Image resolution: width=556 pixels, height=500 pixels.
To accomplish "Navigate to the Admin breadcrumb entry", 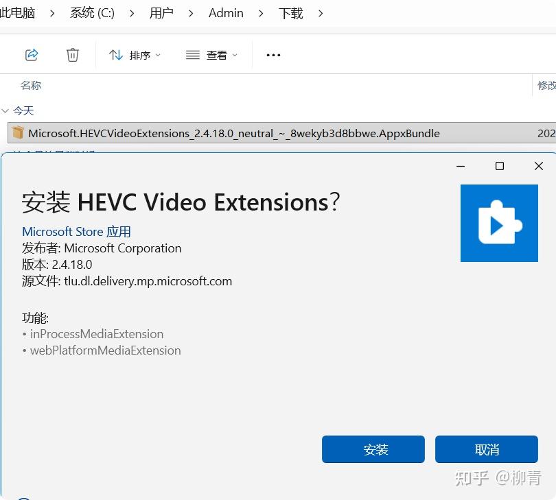I will point(226,12).
